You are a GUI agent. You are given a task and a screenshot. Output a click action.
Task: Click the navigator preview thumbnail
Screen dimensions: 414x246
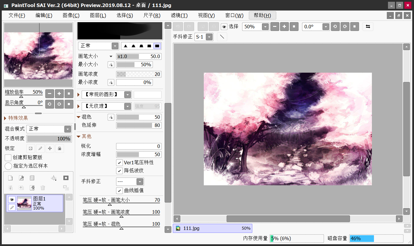click(x=38, y=55)
